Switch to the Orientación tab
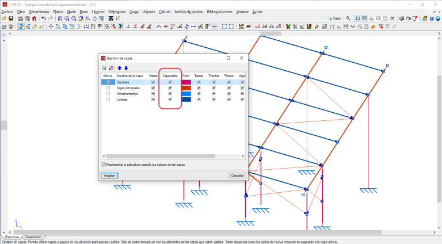Screen dimensions: 442x244 [33, 237]
